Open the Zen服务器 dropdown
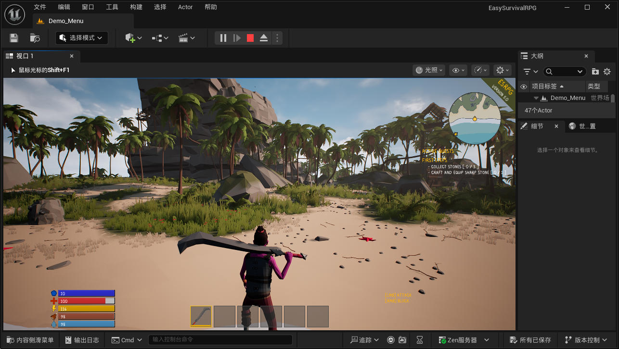This screenshot has width=619, height=349. coord(464,340)
